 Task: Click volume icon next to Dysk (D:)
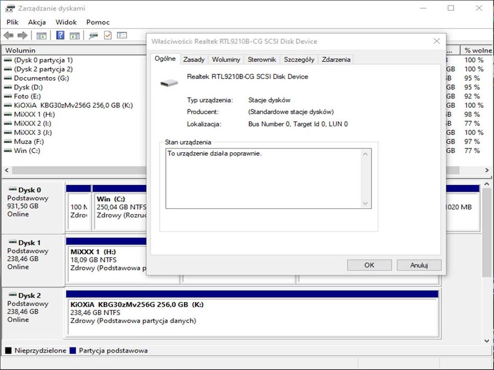(x=8, y=87)
